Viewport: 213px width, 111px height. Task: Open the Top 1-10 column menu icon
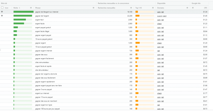click(153, 8)
